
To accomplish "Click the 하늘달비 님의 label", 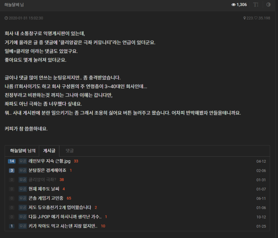I will pos(23,151).
